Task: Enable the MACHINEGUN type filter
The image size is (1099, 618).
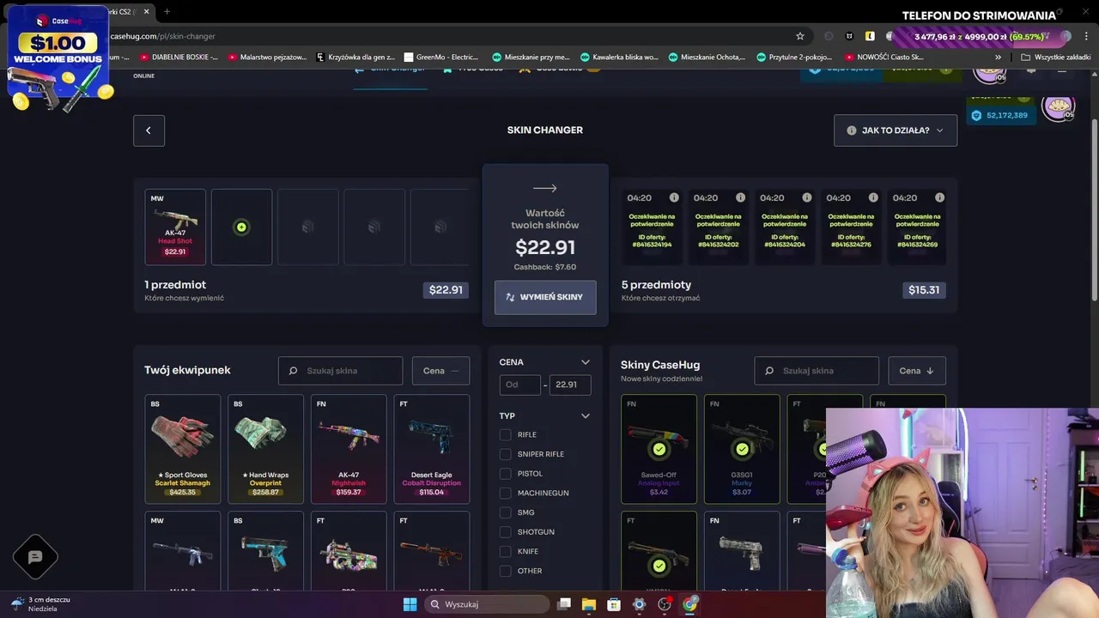Action: 505,494
